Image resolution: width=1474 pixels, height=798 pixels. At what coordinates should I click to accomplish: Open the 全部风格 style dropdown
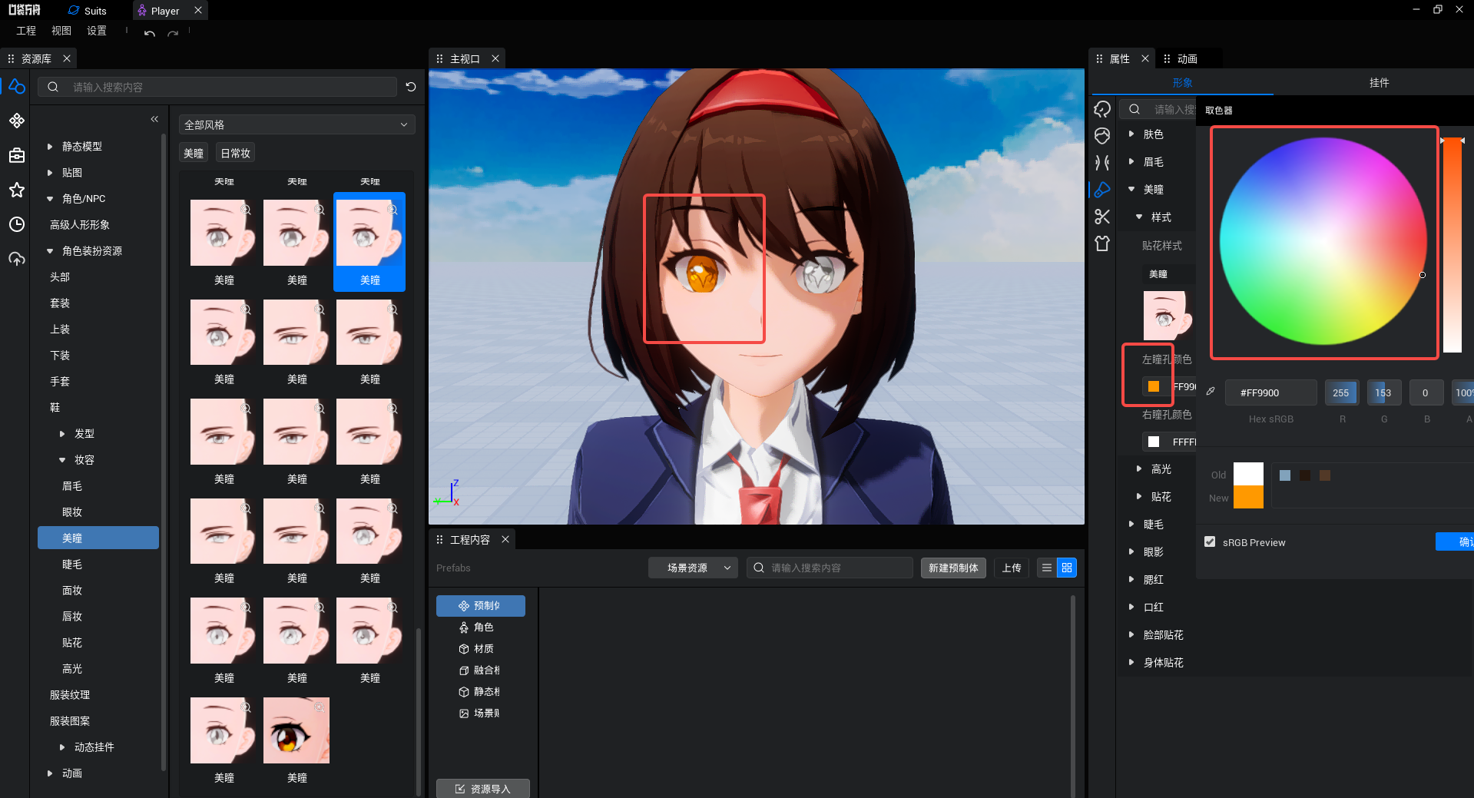click(x=296, y=124)
